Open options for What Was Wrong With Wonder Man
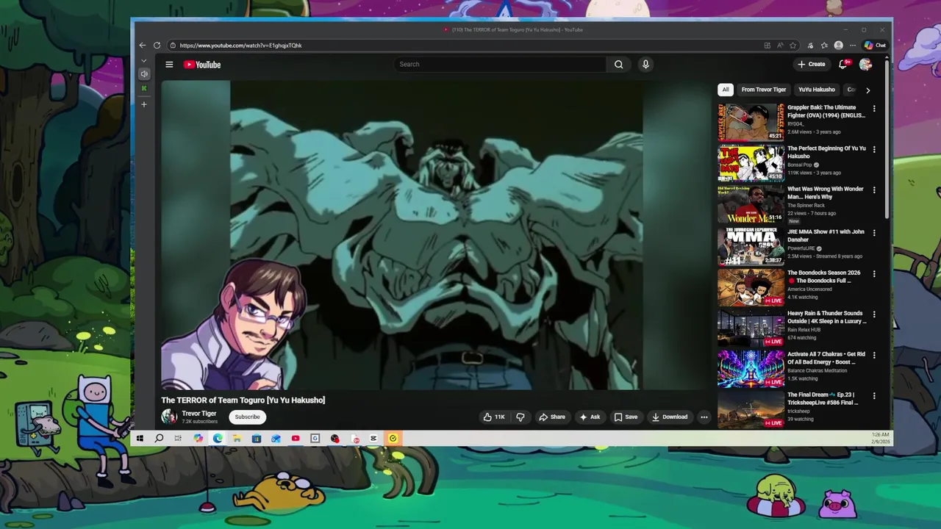The height and width of the screenshot is (529, 941). (874, 190)
